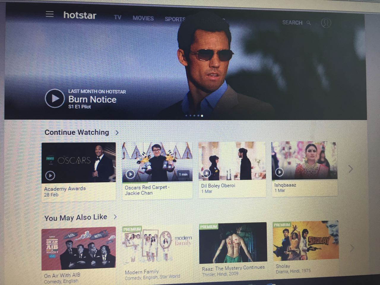The height and width of the screenshot is (285, 380).
Task: Play the Academy Awards video icon
Action: (50, 176)
